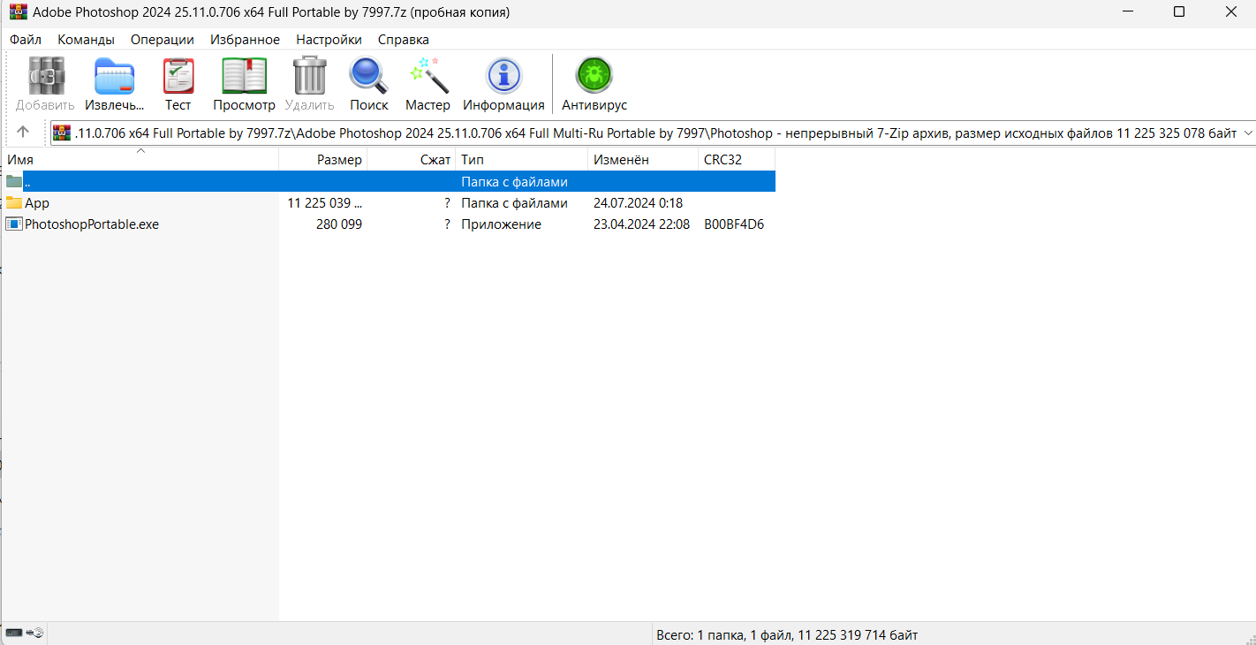The image size is (1256, 645).
Task: Sort by Сжат column header
Action: click(412, 160)
